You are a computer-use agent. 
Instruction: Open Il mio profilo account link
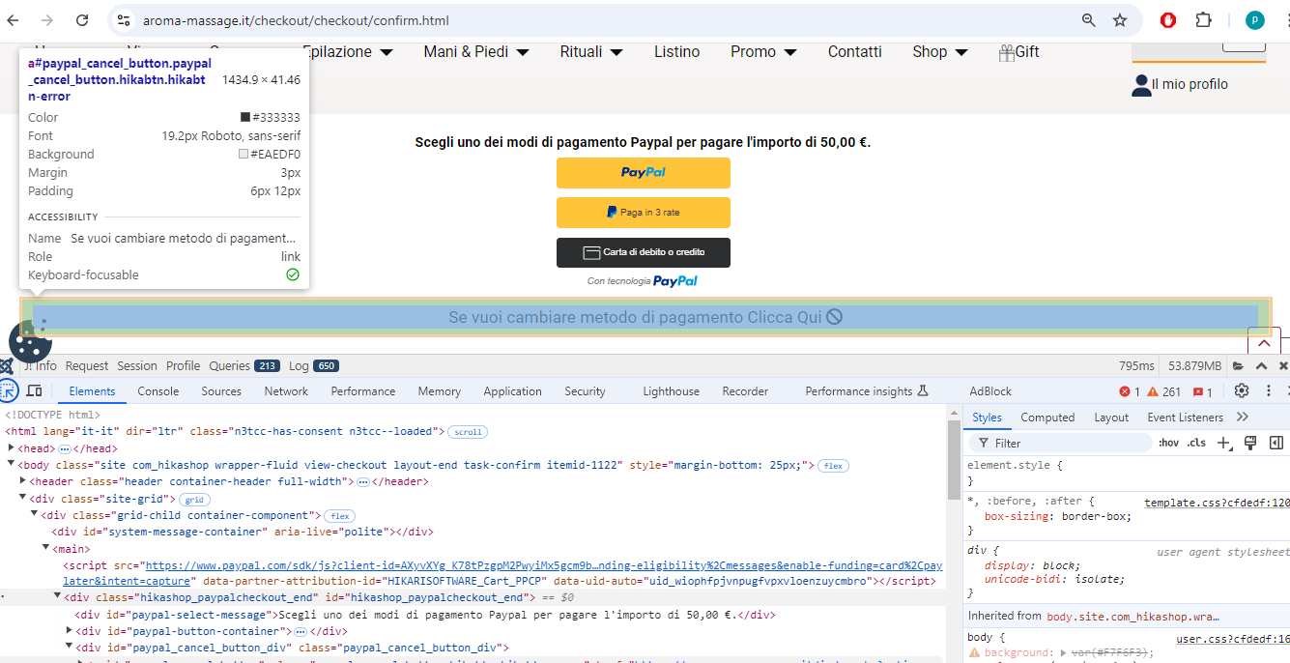click(1180, 84)
